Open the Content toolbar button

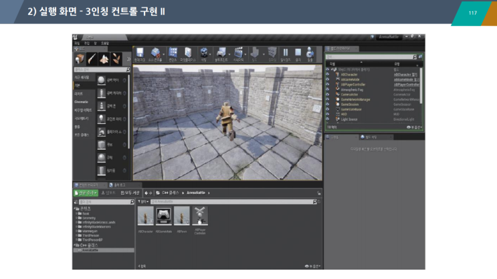(173, 53)
